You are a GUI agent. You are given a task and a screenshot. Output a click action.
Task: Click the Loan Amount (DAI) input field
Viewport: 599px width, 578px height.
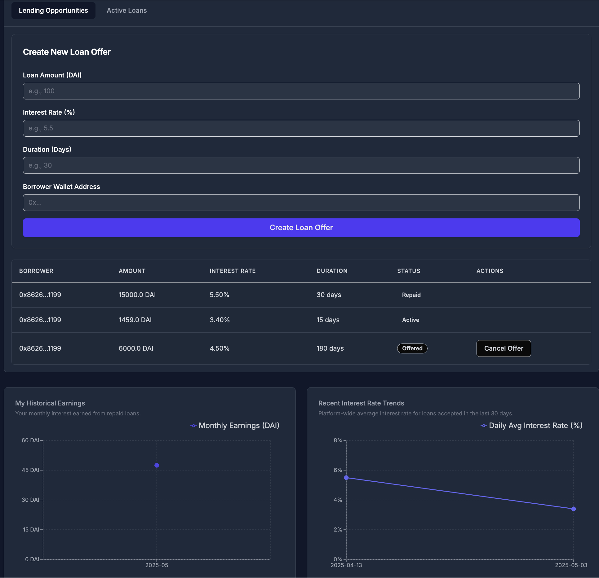tap(301, 91)
